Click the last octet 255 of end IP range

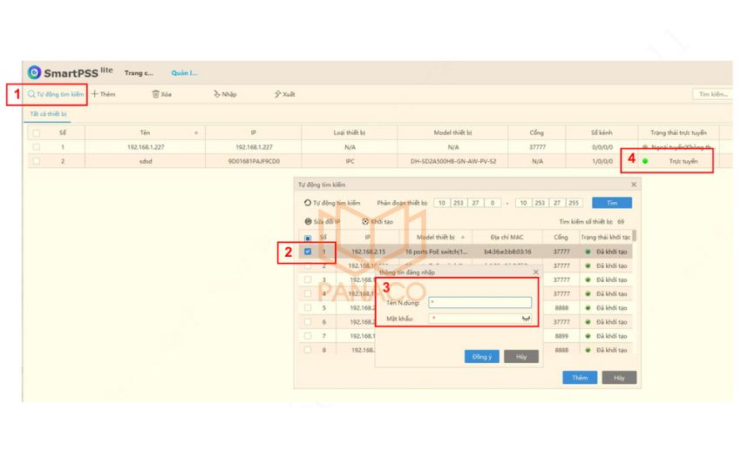[x=574, y=203]
